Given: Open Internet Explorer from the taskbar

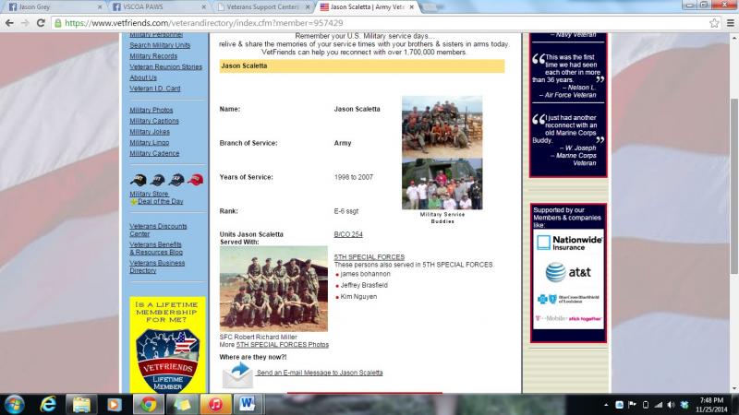Looking at the screenshot, I should click(x=48, y=404).
